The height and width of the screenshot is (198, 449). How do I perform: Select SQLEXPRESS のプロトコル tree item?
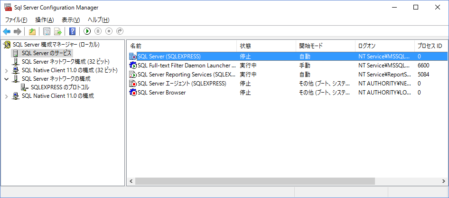[x=60, y=87]
